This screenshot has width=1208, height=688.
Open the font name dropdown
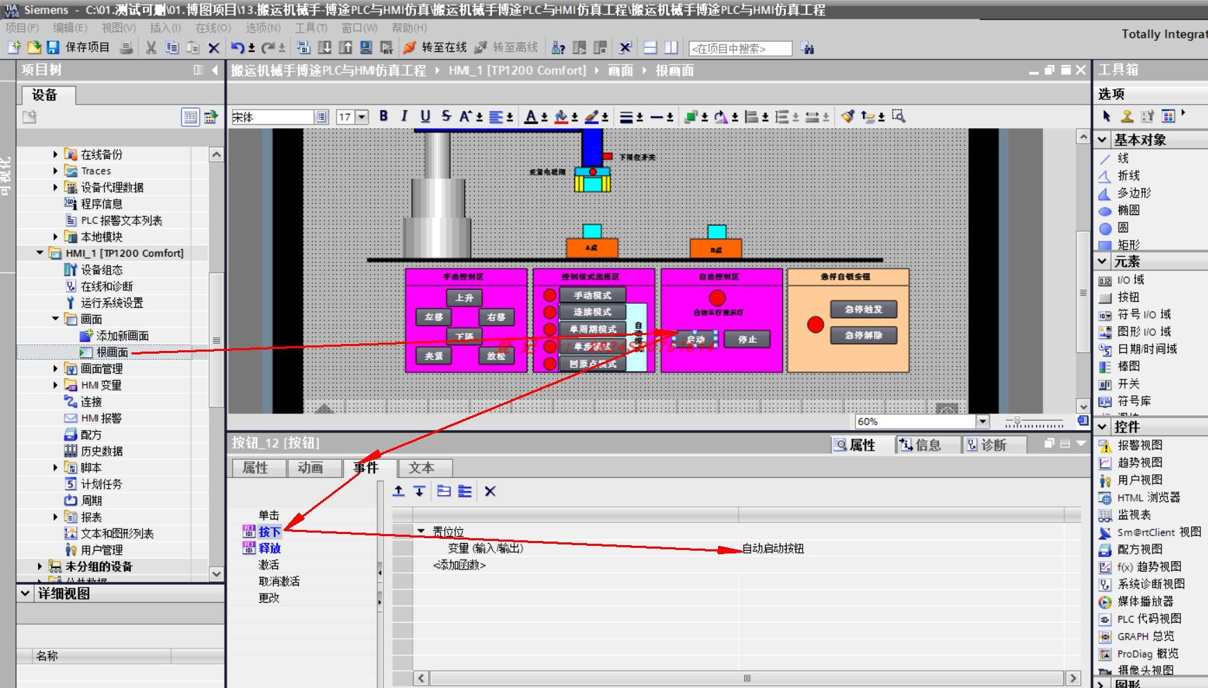(x=322, y=117)
